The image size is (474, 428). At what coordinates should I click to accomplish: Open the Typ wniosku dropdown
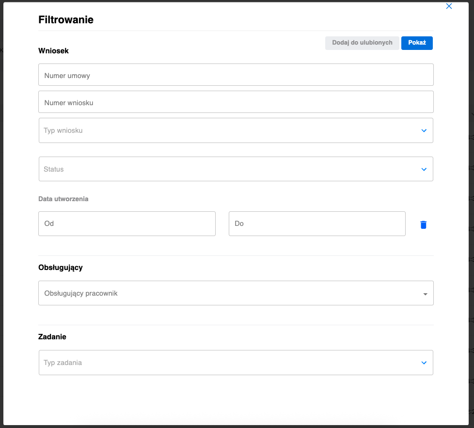(228, 130)
